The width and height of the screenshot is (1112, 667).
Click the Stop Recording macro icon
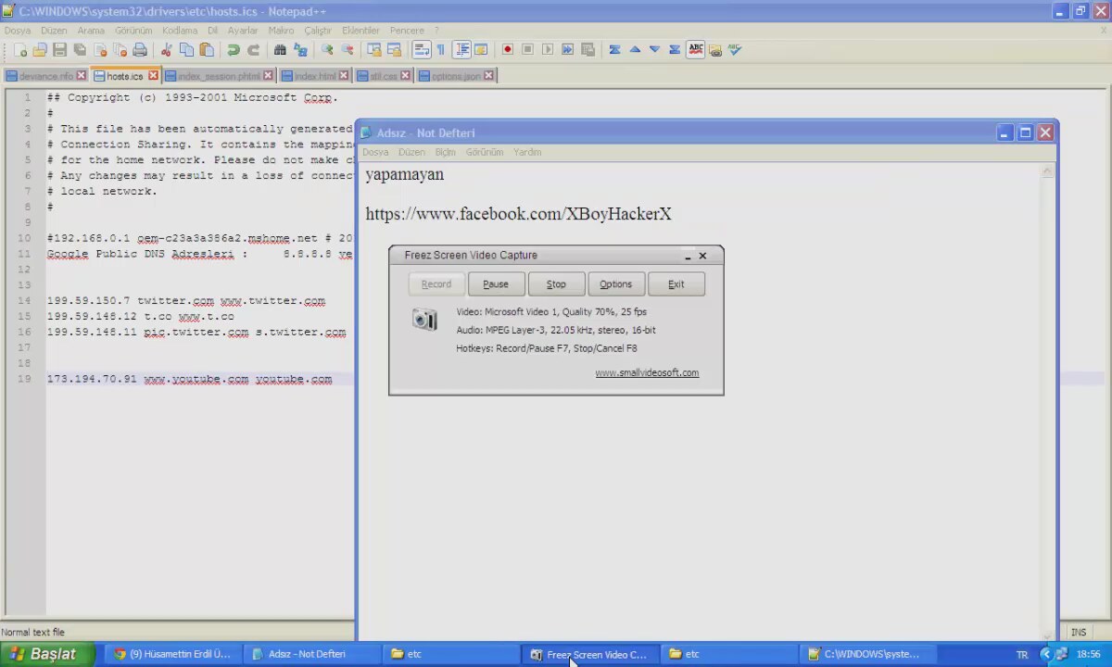pyautogui.click(x=528, y=50)
